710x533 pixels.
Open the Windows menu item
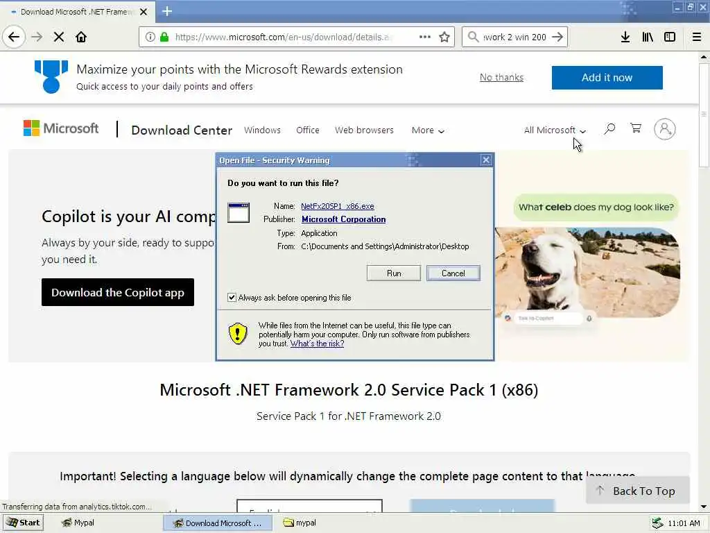pyautogui.click(x=262, y=130)
